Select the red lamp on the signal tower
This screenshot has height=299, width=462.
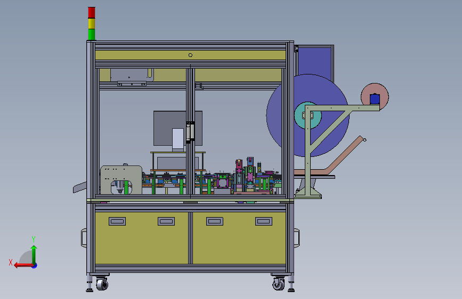[x=91, y=13]
